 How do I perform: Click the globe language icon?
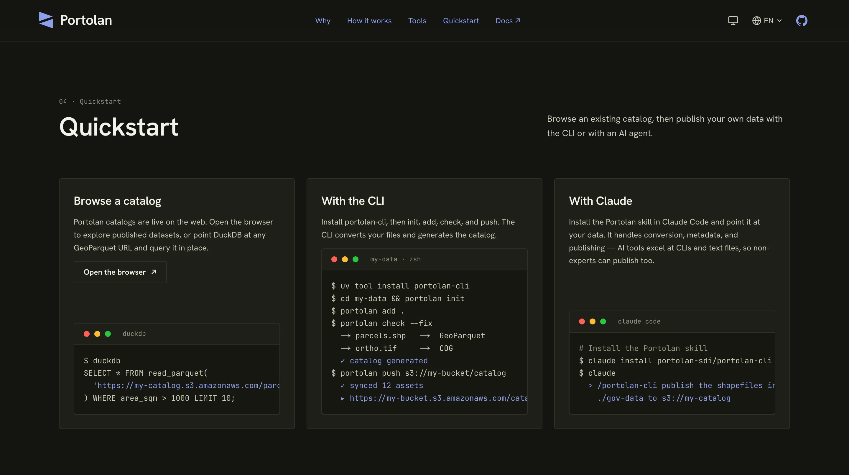(756, 21)
